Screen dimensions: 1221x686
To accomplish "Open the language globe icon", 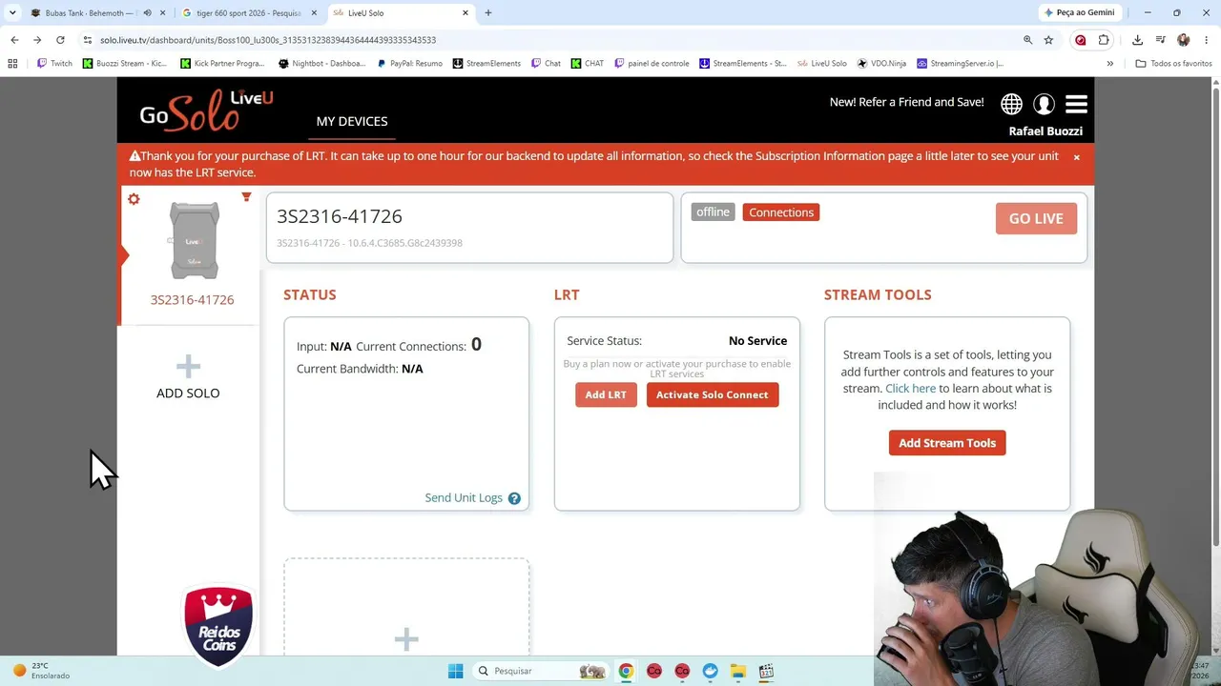I will tap(1011, 104).
